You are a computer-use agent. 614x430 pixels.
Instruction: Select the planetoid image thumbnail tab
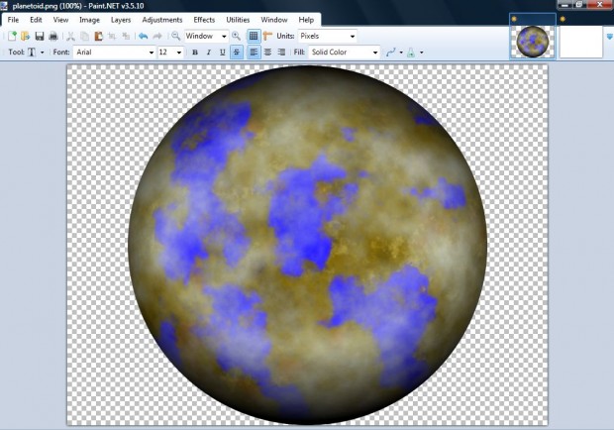pyautogui.click(x=532, y=39)
